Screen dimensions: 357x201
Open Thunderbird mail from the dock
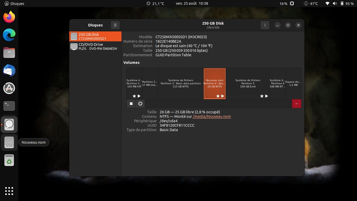tap(9, 70)
